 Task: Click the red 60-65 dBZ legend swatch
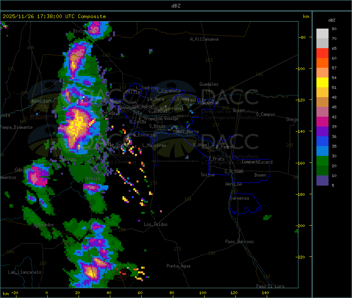322,53
